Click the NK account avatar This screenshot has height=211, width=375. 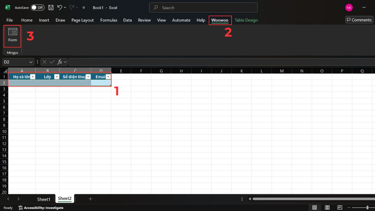coord(349,8)
